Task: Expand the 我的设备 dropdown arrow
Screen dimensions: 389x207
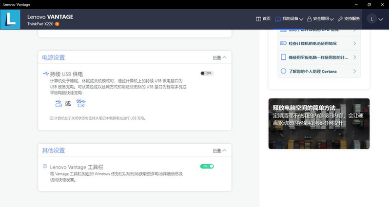Action: (301, 19)
